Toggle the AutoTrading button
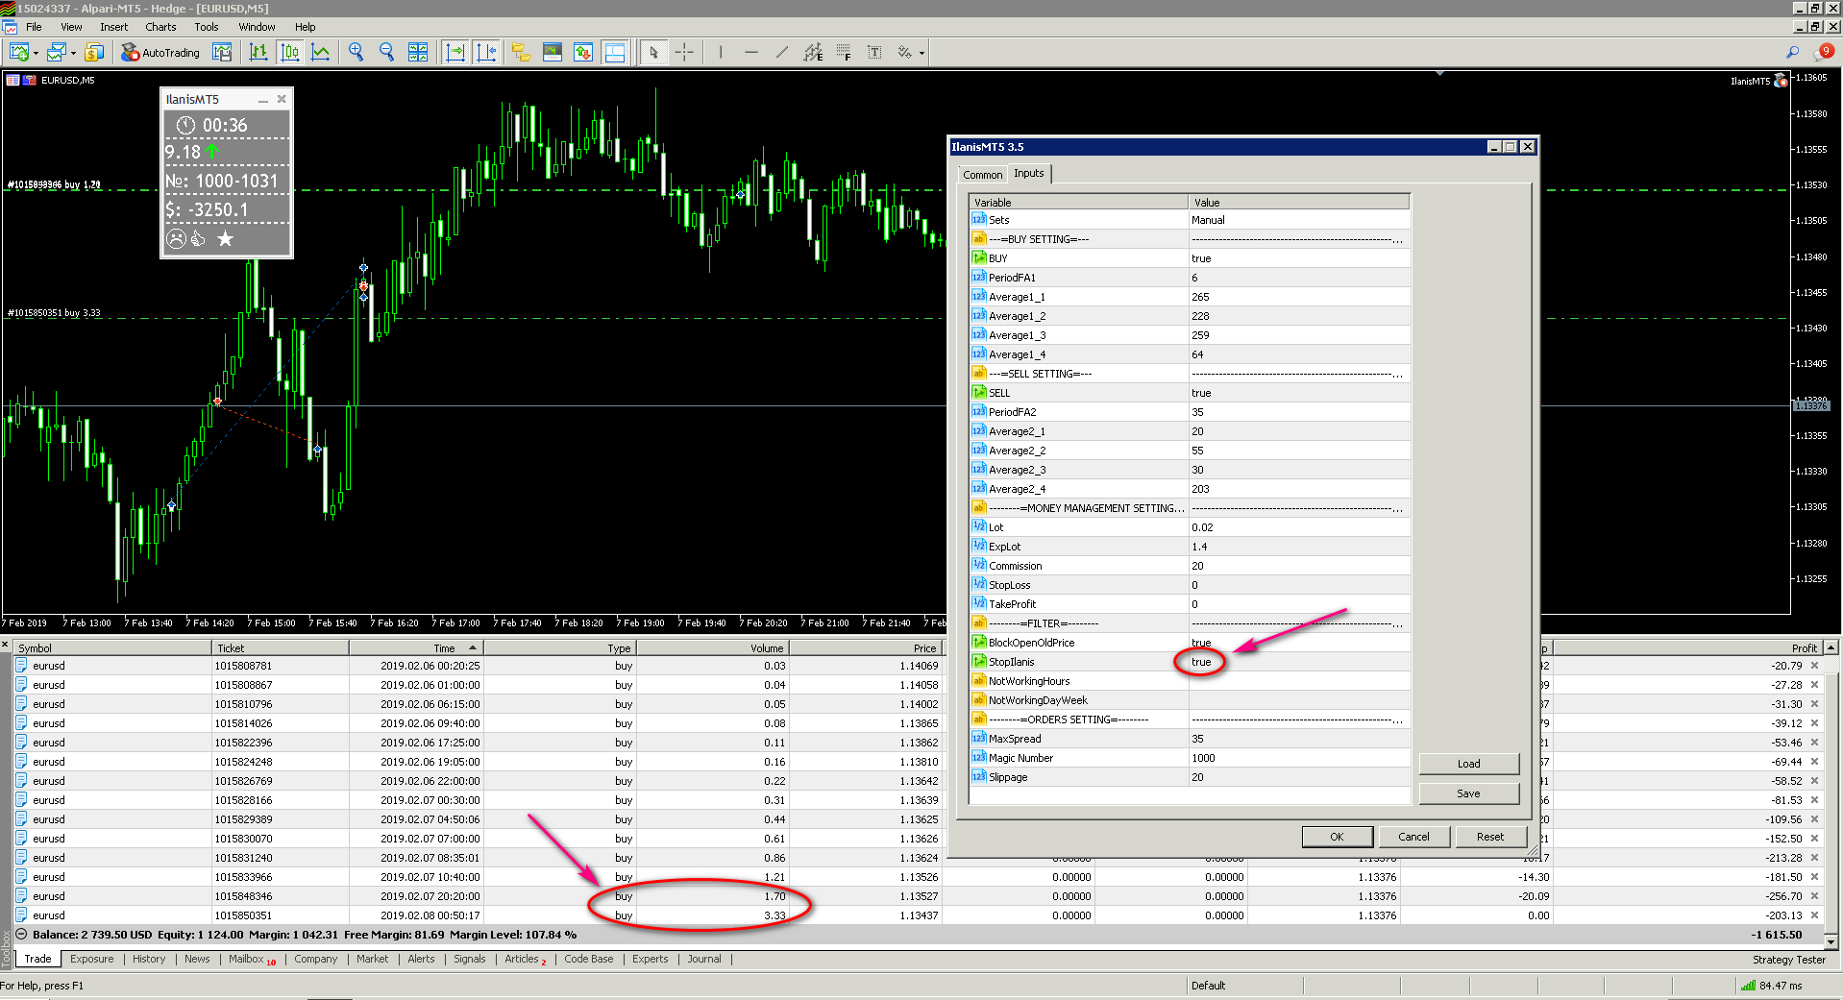This screenshot has width=1843, height=1000. [160, 53]
